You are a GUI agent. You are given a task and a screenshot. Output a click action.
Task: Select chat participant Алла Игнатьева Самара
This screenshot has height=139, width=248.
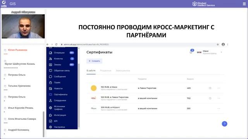(22, 119)
